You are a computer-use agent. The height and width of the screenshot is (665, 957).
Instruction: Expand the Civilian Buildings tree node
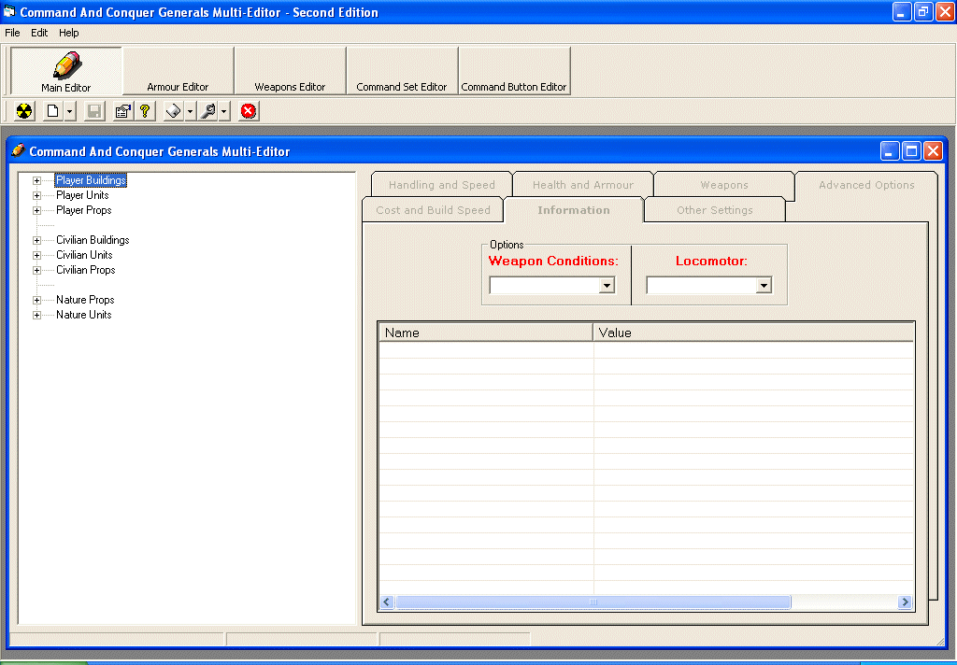pyautogui.click(x=36, y=240)
